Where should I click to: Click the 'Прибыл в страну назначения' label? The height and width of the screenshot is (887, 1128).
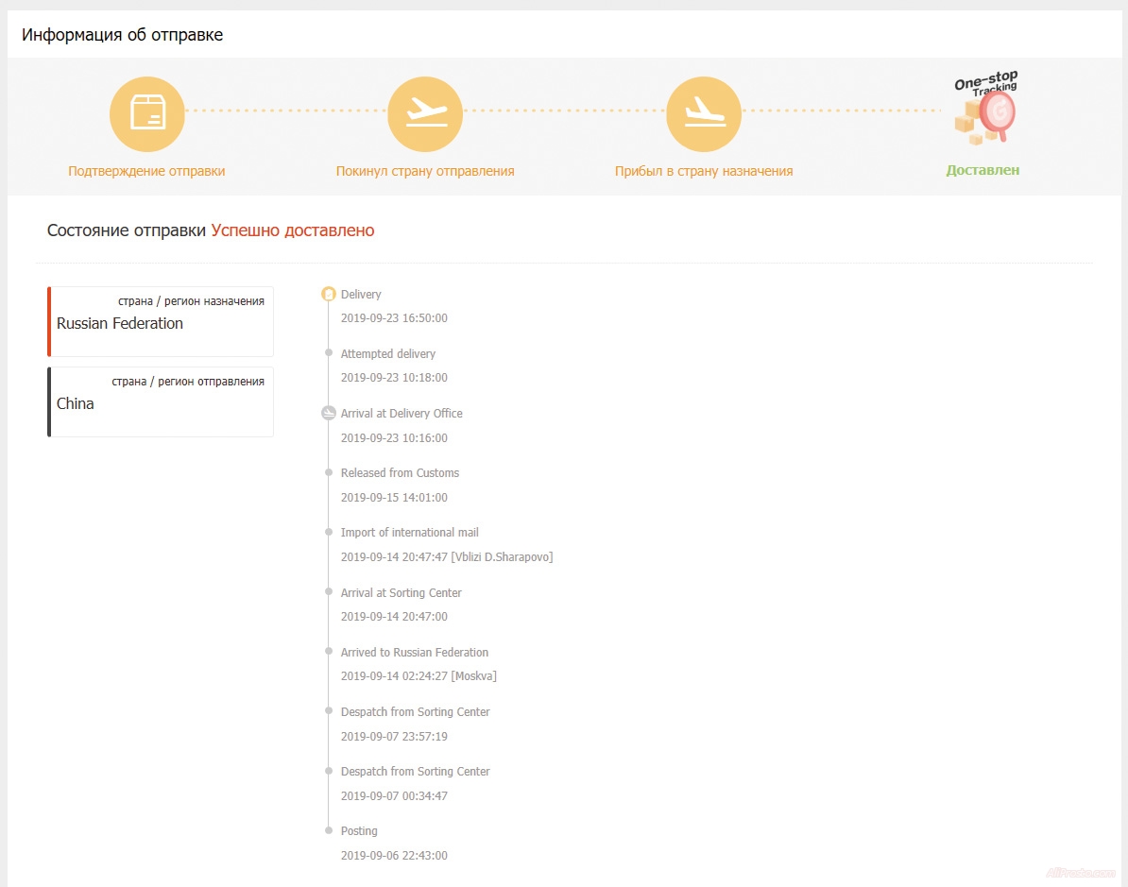(x=704, y=171)
